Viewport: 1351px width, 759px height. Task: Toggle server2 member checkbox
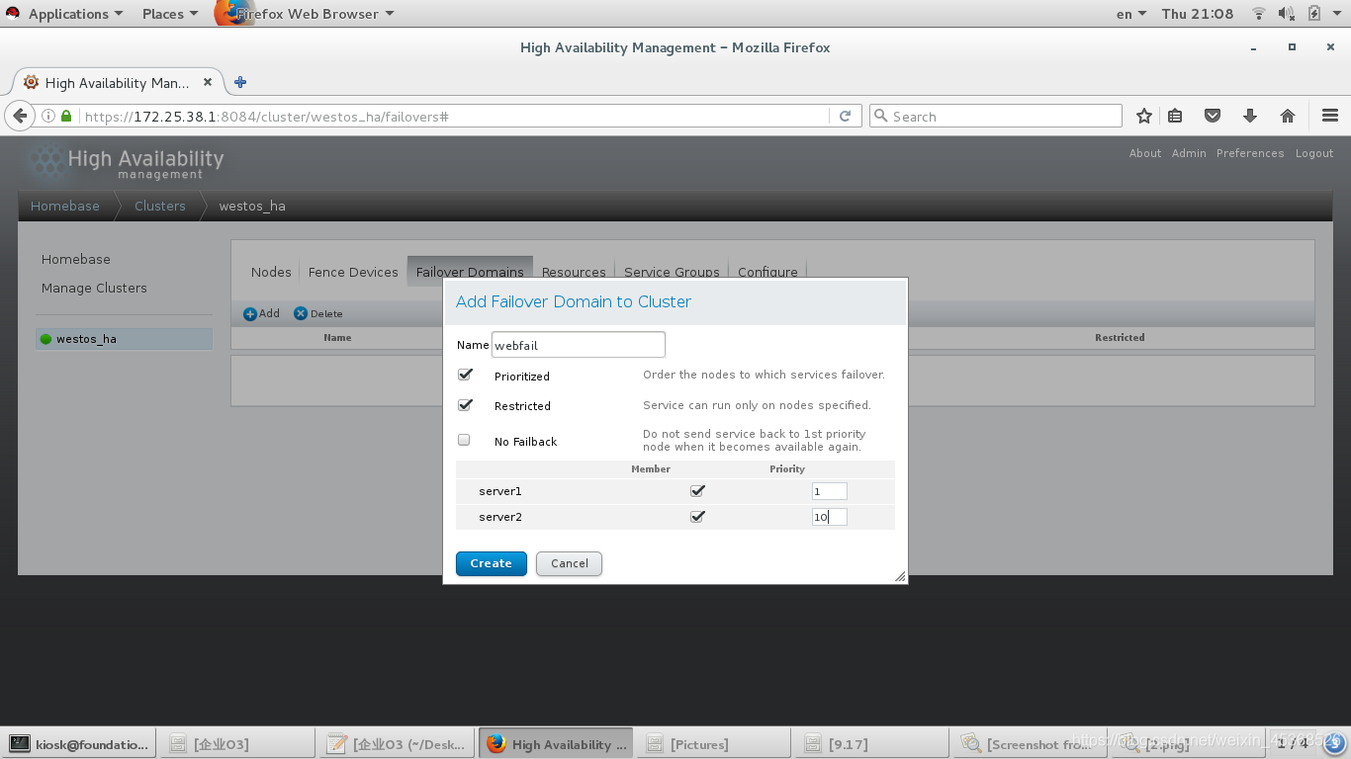click(697, 516)
